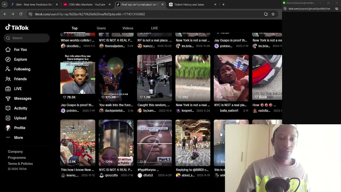Image resolution: width=341 pixels, height=192 pixels.
Task: Close the Glint prediction tab
Action: (57, 5)
